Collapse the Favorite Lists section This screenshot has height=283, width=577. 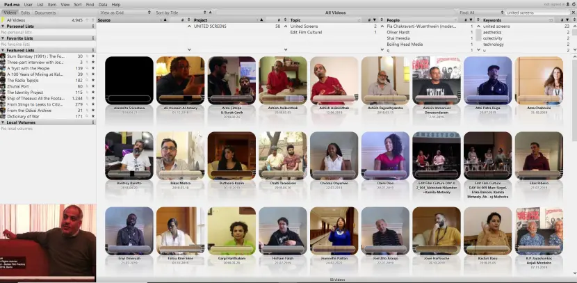pyautogui.click(x=3, y=38)
